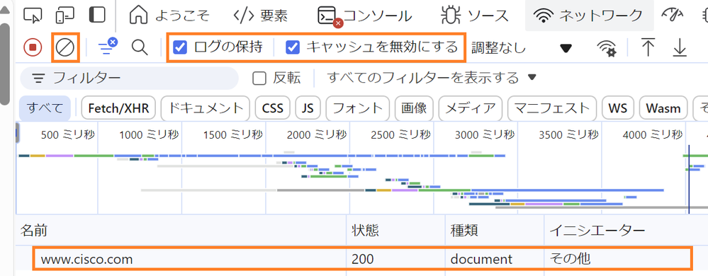708x276 pixels.
Task: Sort by 状態 column header
Action: pyautogui.click(x=395, y=231)
